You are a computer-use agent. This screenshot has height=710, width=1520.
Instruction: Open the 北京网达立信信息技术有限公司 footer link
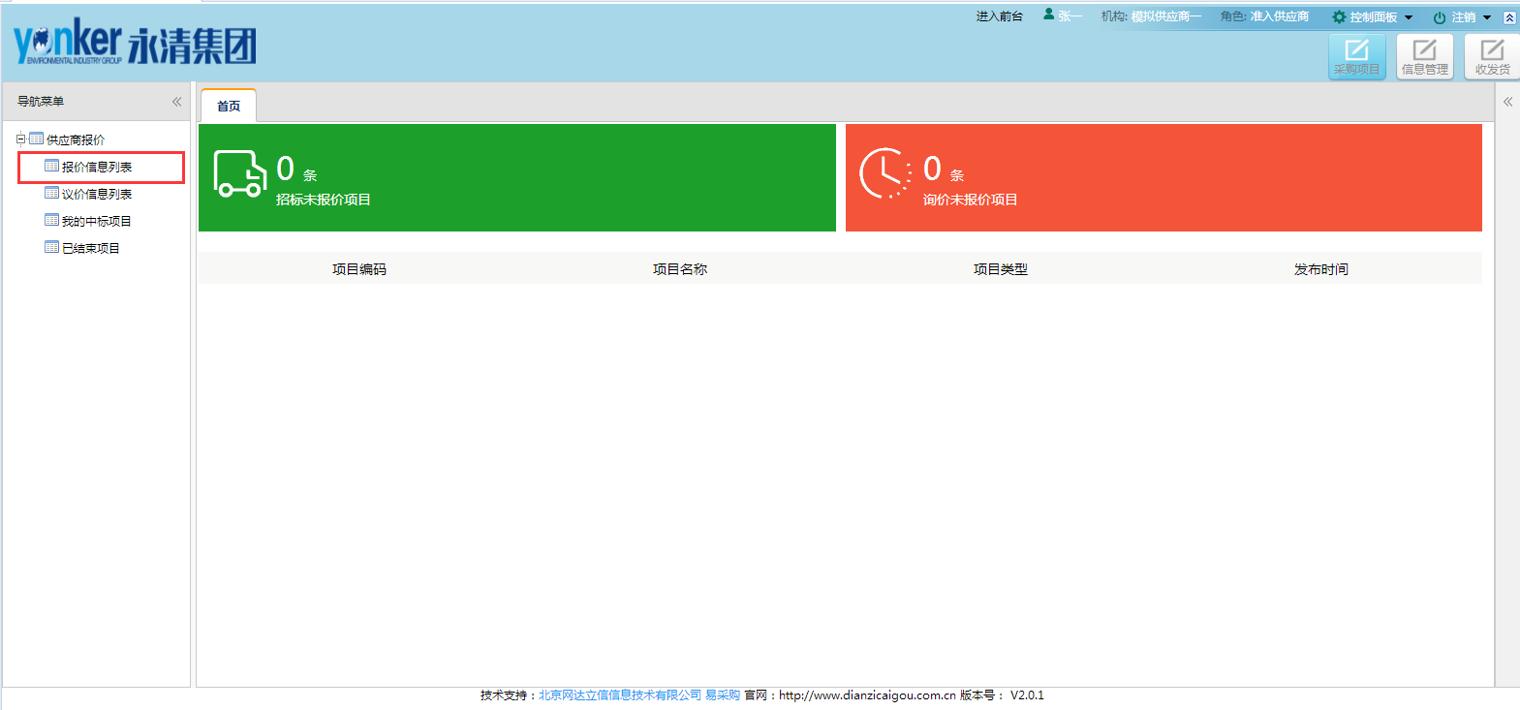(x=620, y=695)
